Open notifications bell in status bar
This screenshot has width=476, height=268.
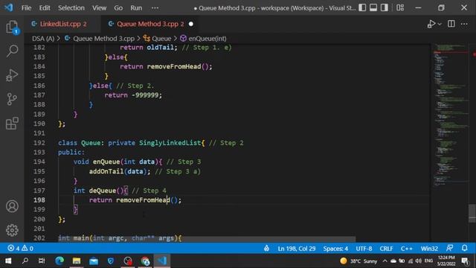point(464,248)
